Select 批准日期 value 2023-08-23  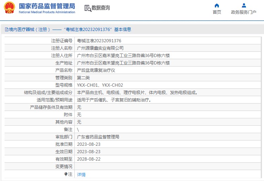tap(88, 144)
